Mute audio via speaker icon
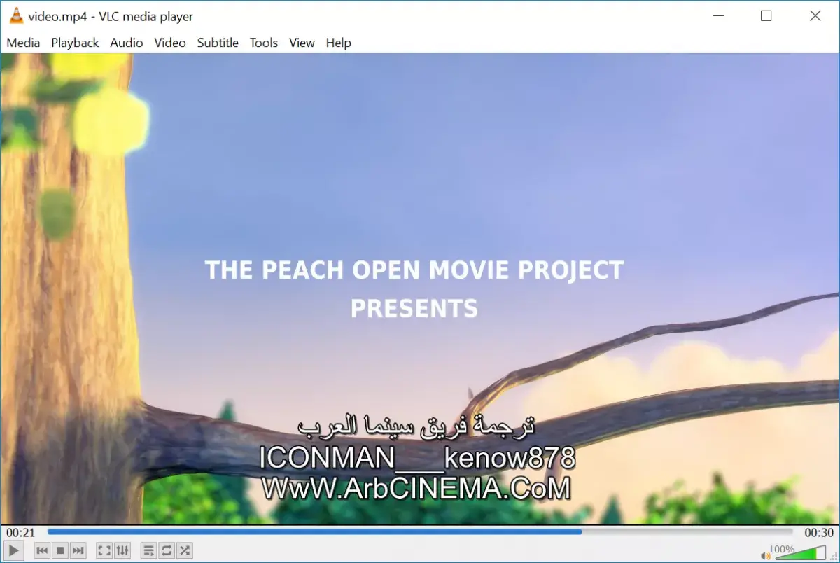Image resolution: width=840 pixels, height=563 pixels. [765, 555]
